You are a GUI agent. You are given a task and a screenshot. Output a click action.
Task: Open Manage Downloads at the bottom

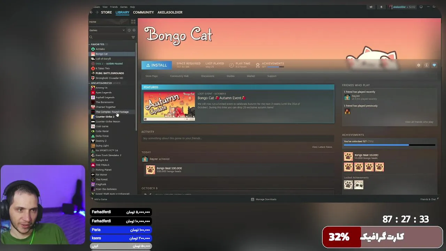264,199
